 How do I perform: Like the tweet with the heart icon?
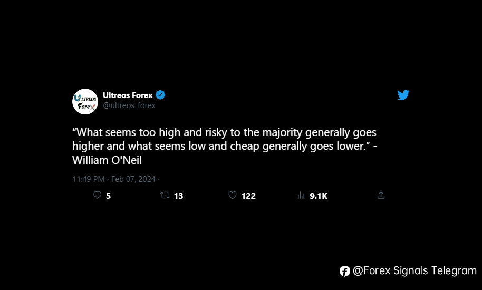pyautogui.click(x=233, y=195)
